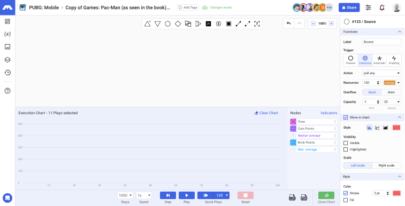
Task: Select the Text Label tool
Action: tap(257, 24)
